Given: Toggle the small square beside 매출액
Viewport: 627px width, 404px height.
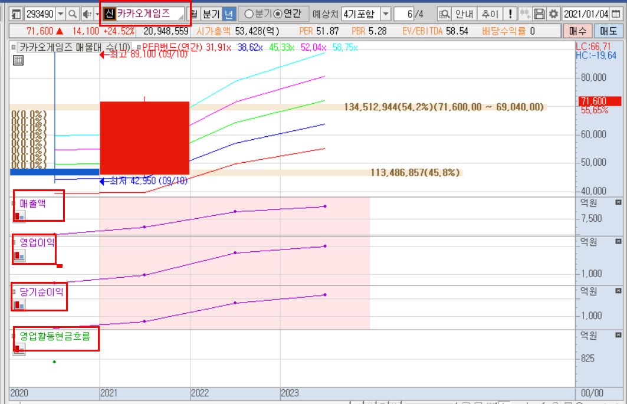Looking at the screenshot, I should [14, 203].
